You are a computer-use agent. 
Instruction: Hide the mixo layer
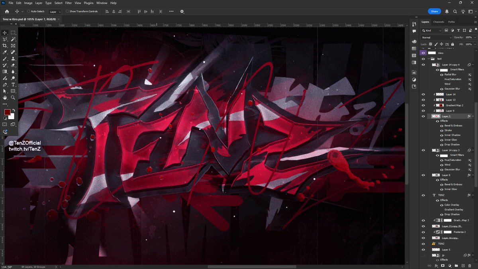[423, 53]
